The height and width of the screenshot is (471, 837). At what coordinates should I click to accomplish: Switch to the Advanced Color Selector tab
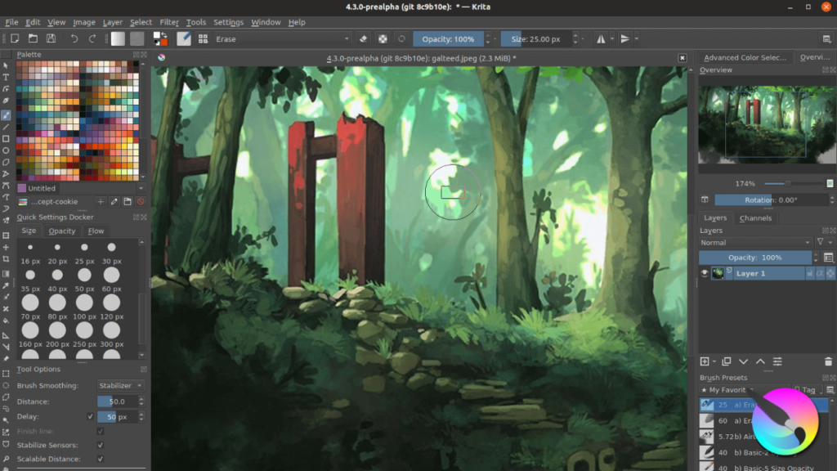(745, 58)
